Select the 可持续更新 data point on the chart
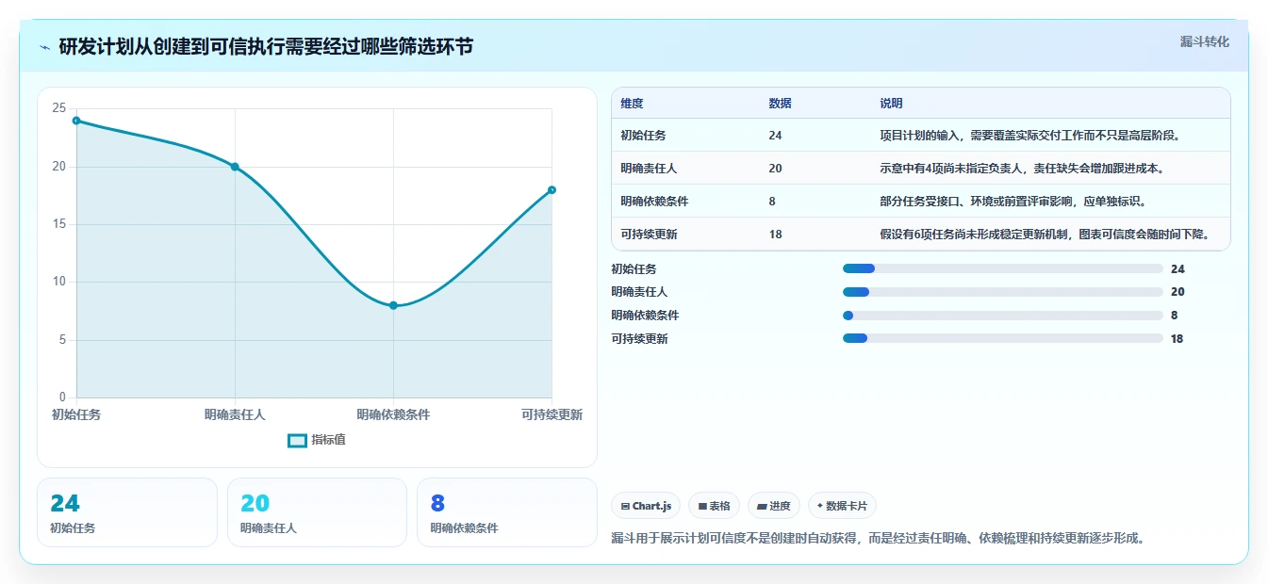This screenshot has height=584, width=1268. (552, 190)
